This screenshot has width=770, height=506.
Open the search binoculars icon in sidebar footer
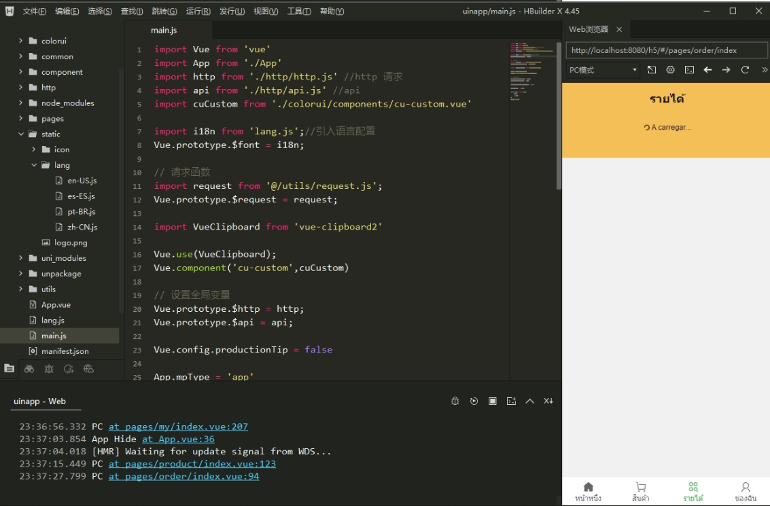(29, 369)
